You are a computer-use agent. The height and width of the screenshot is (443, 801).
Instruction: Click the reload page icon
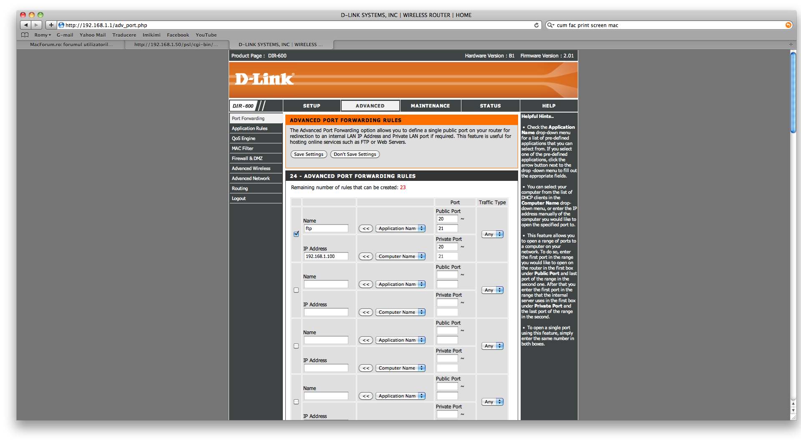[x=537, y=25]
